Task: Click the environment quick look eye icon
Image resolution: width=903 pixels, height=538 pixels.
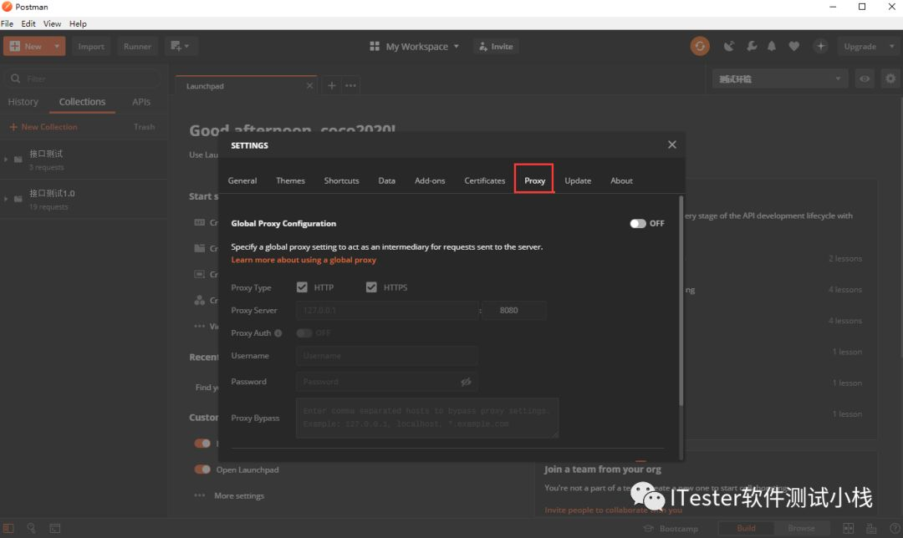Action: click(x=865, y=79)
